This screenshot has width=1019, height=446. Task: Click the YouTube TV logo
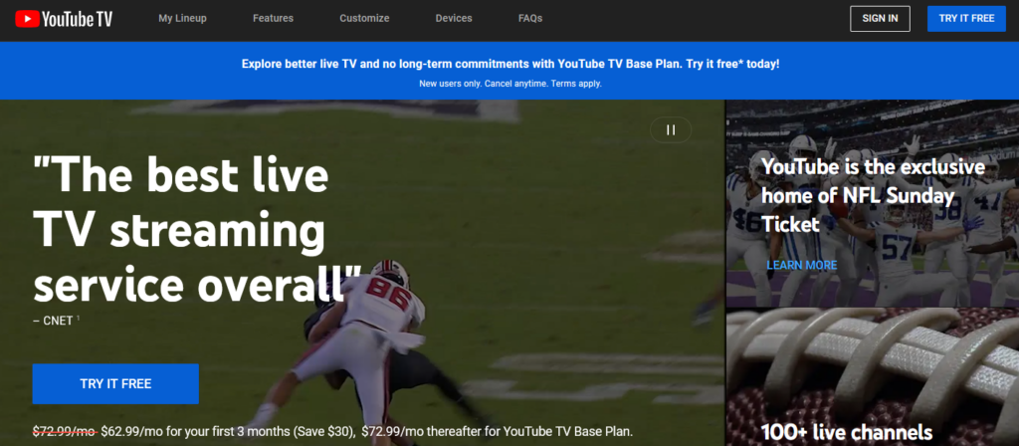pos(64,19)
